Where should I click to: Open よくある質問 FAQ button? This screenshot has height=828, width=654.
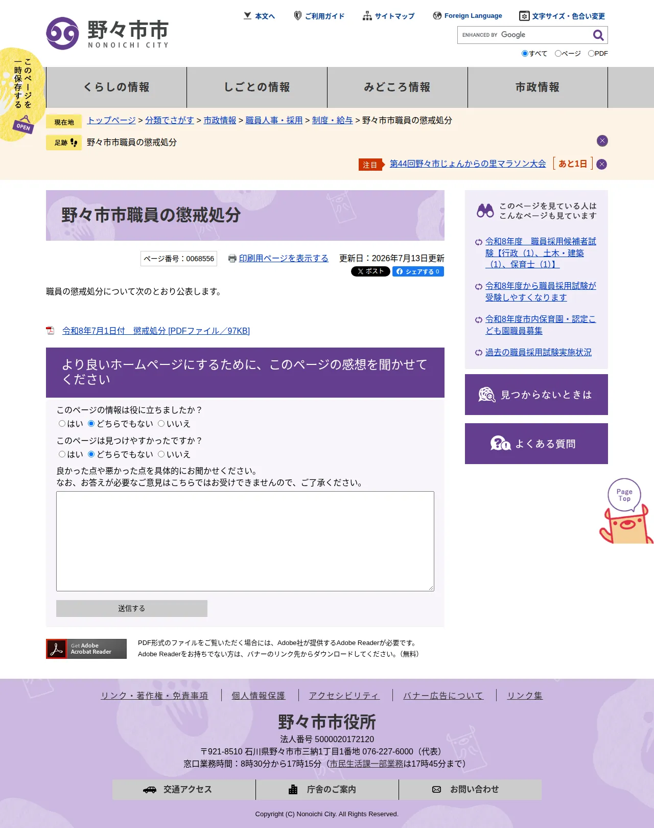pyautogui.click(x=536, y=444)
